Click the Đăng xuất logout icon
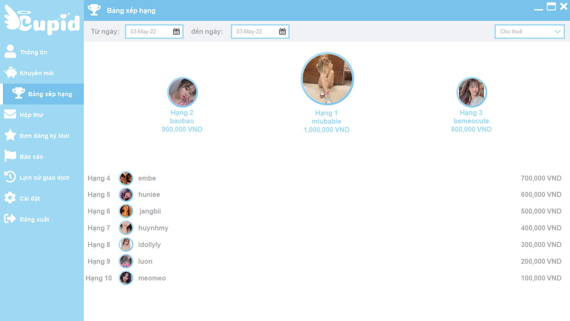The width and height of the screenshot is (570, 321). tap(10, 219)
